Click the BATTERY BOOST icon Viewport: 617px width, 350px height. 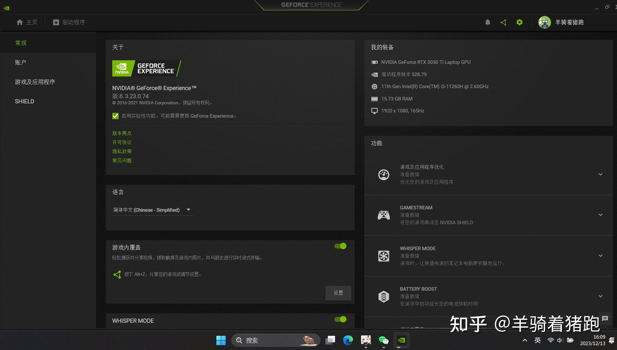384,296
